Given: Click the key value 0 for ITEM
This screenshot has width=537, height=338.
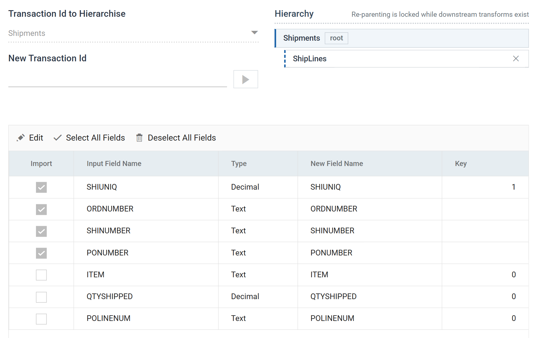Looking at the screenshot, I should (514, 275).
